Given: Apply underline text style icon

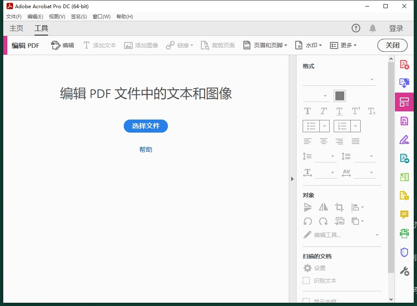Looking at the screenshot, I should (339, 111).
